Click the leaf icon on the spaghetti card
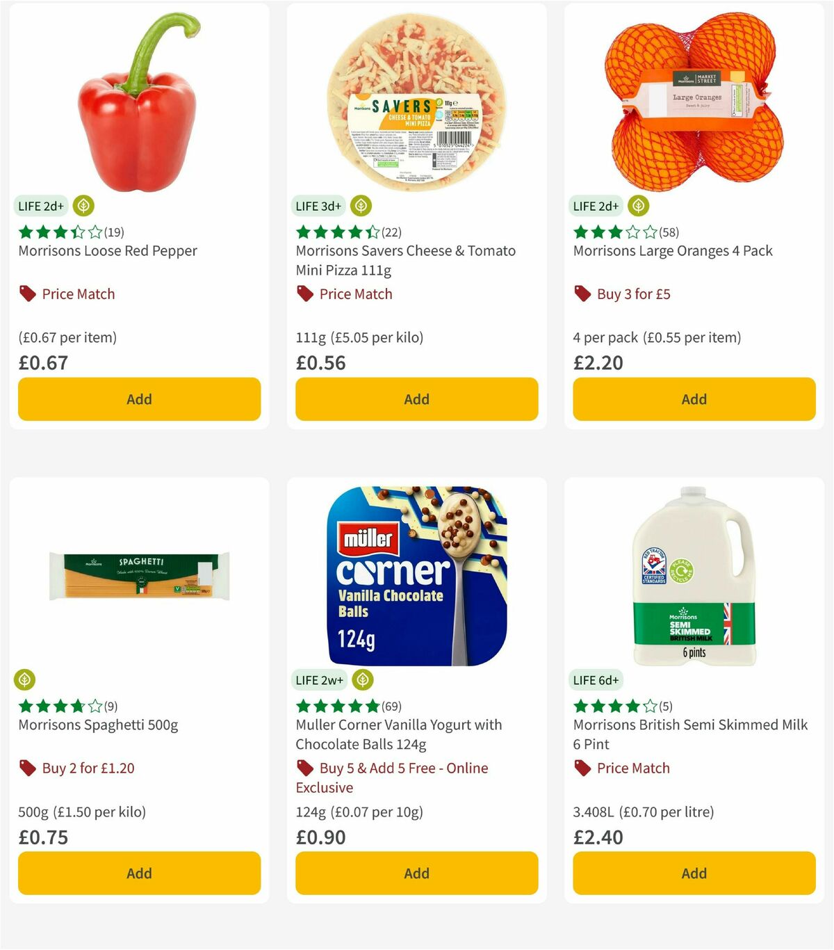Screen dimensions: 834x950 24,679
